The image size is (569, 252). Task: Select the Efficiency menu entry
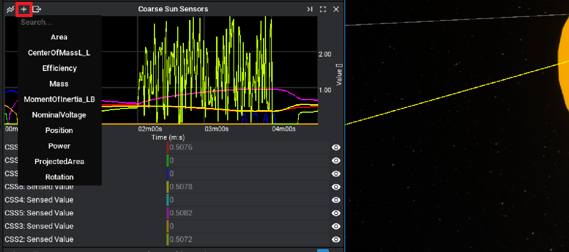coord(59,68)
